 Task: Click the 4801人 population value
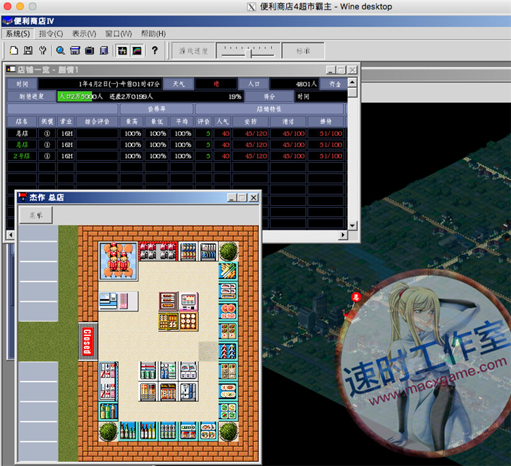coord(294,84)
